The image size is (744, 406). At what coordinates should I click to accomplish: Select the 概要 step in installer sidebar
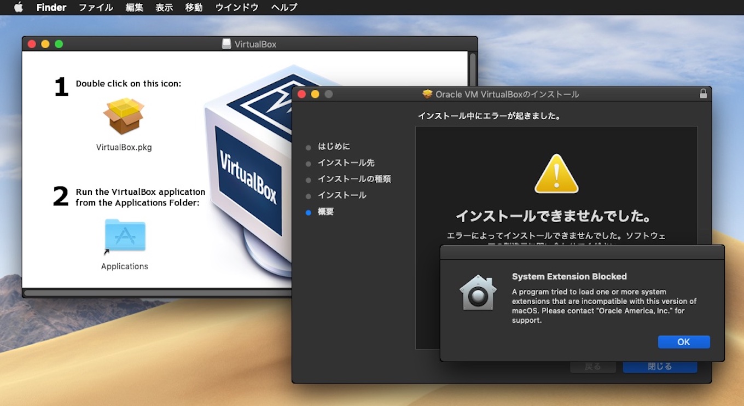point(326,212)
